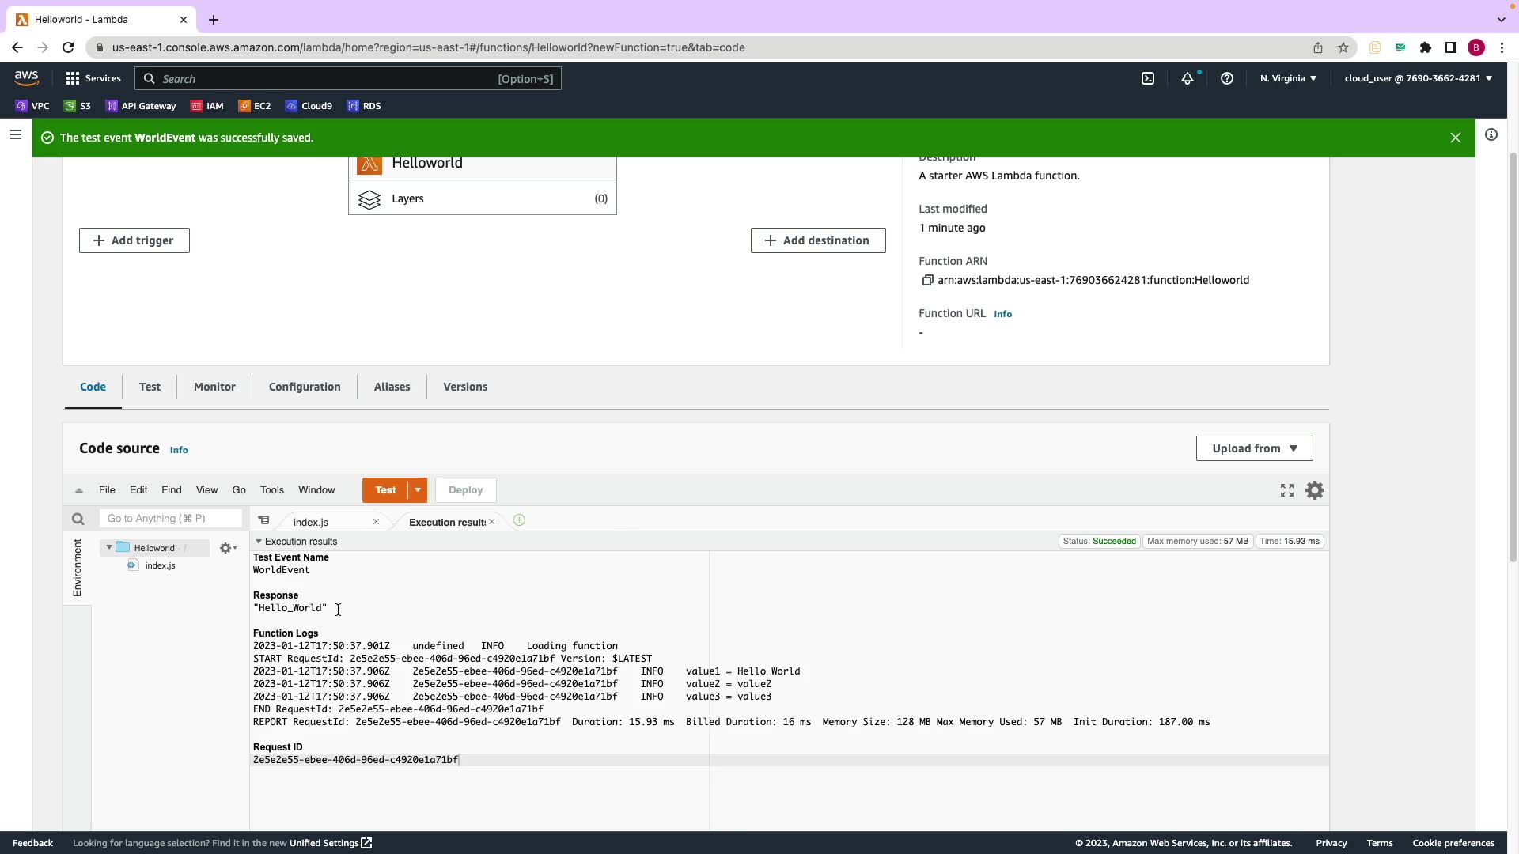This screenshot has width=1519, height=854.
Task: Switch to the Configuration tab
Action: 305,387
